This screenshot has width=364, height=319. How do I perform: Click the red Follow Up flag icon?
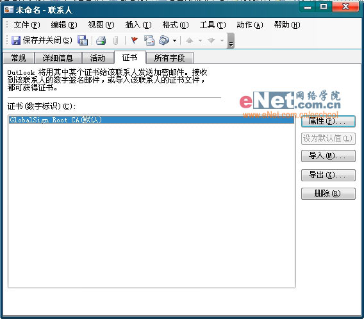pos(135,40)
